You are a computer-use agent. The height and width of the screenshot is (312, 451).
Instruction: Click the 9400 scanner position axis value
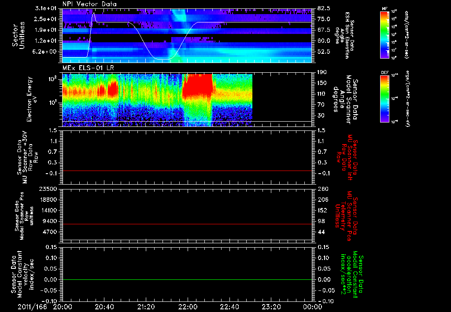50,221
